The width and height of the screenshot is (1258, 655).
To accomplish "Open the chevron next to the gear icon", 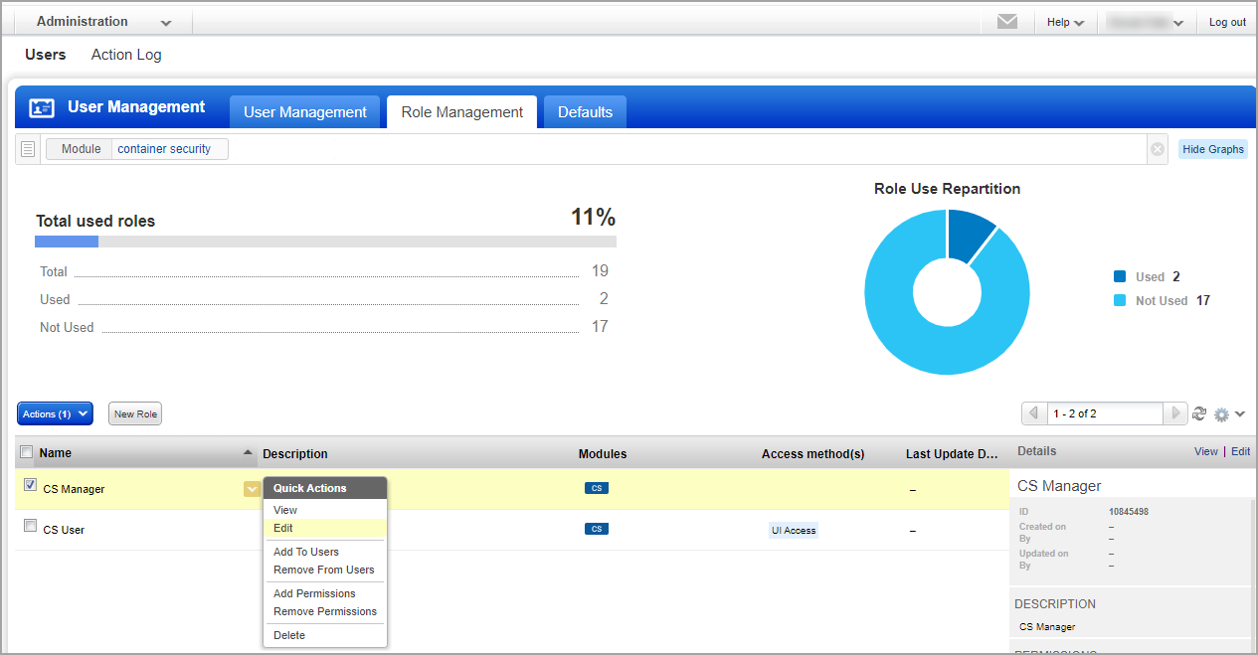I will (x=1239, y=413).
